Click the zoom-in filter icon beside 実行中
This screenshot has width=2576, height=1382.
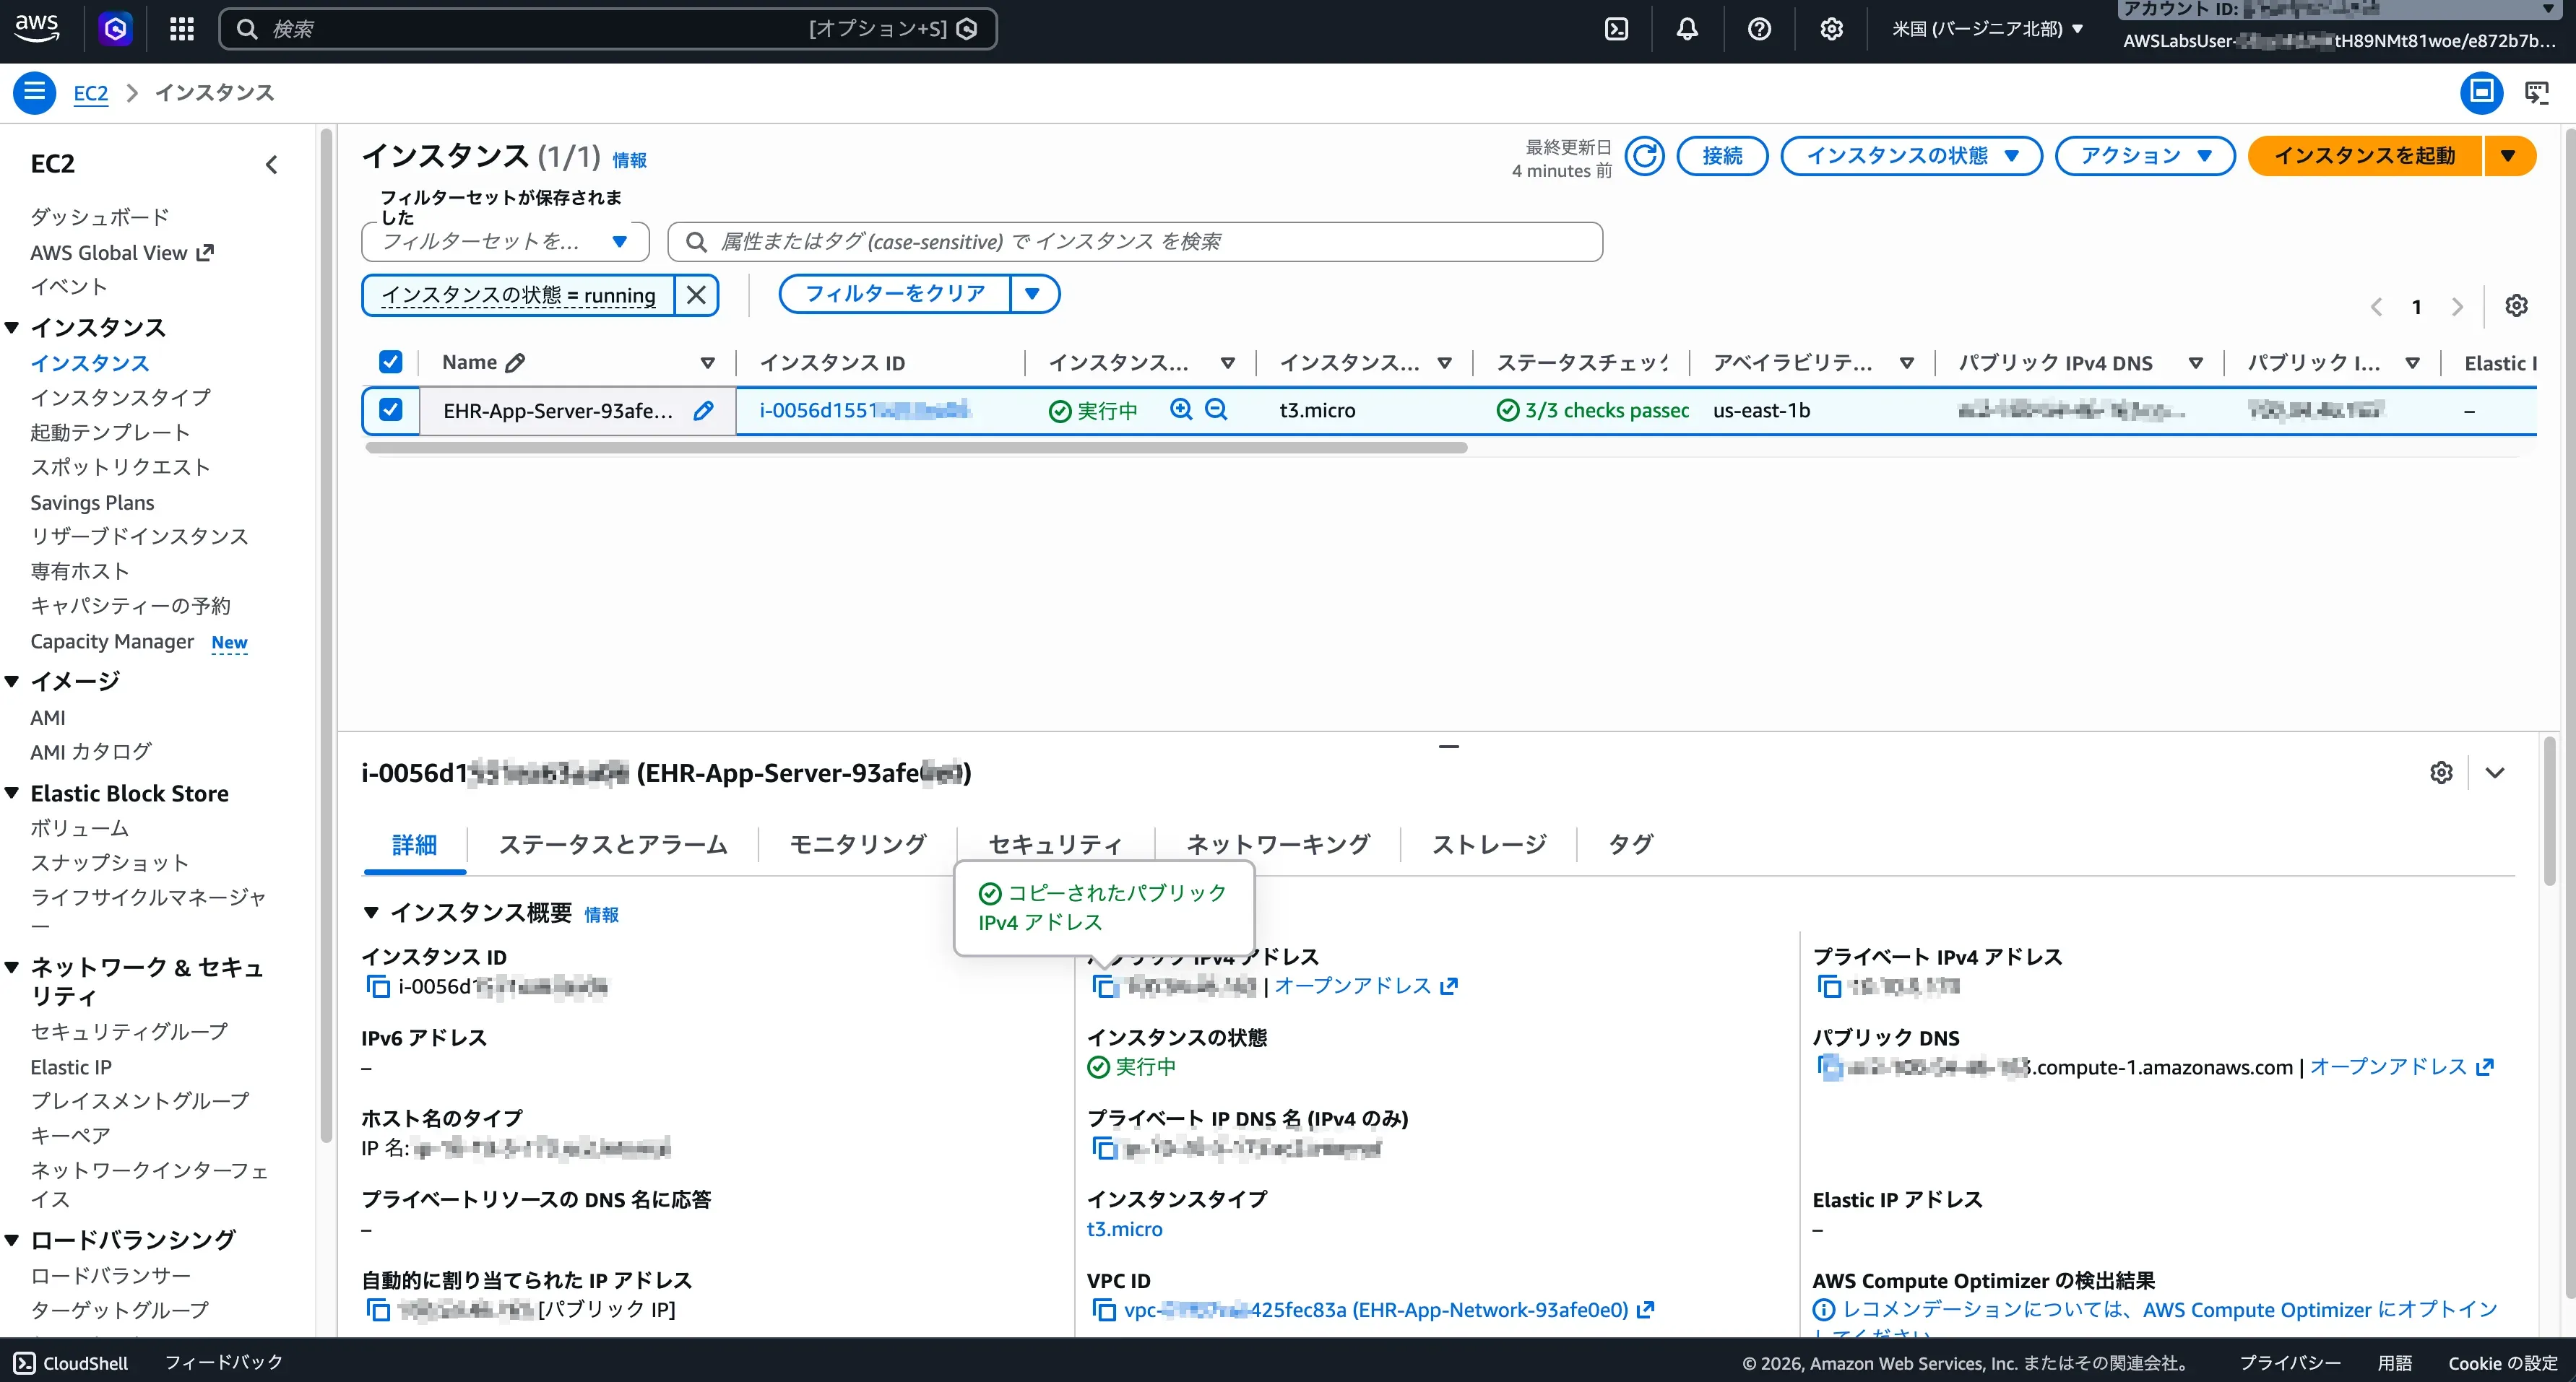click(1181, 409)
